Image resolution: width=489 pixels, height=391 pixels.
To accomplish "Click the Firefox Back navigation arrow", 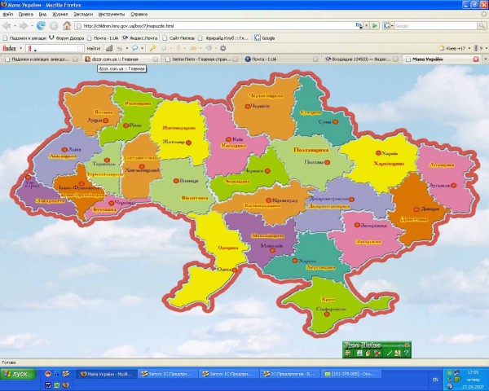I will [x=10, y=25].
